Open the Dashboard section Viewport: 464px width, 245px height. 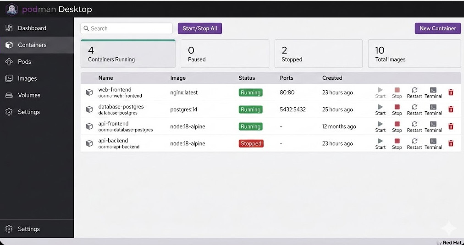(x=37, y=28)
